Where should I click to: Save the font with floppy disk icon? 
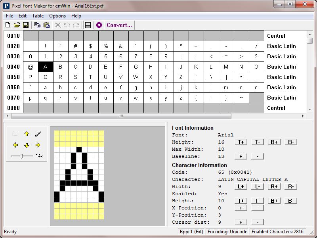click(x=26, y=25)
